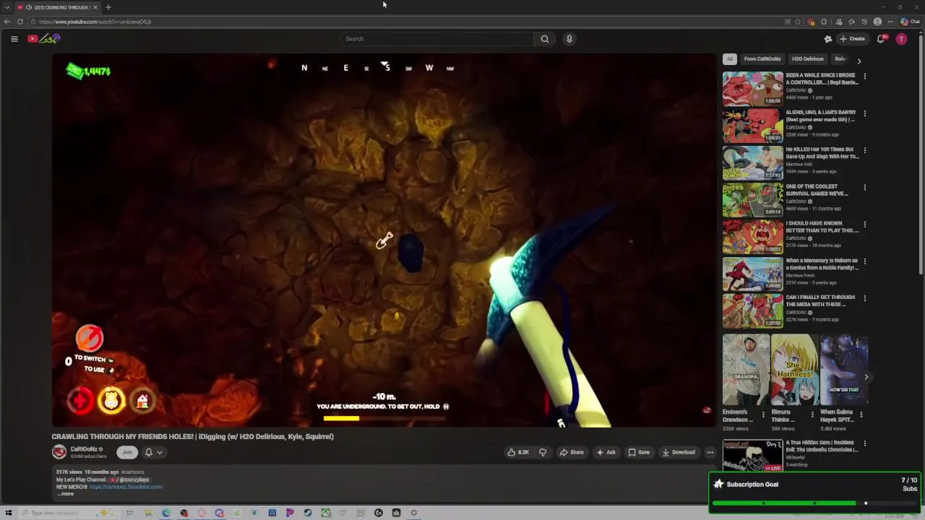925x520 pixels.
Task: Open Settings gear in the taskbar
Action: pyautogui.click(x=414, y=513)
